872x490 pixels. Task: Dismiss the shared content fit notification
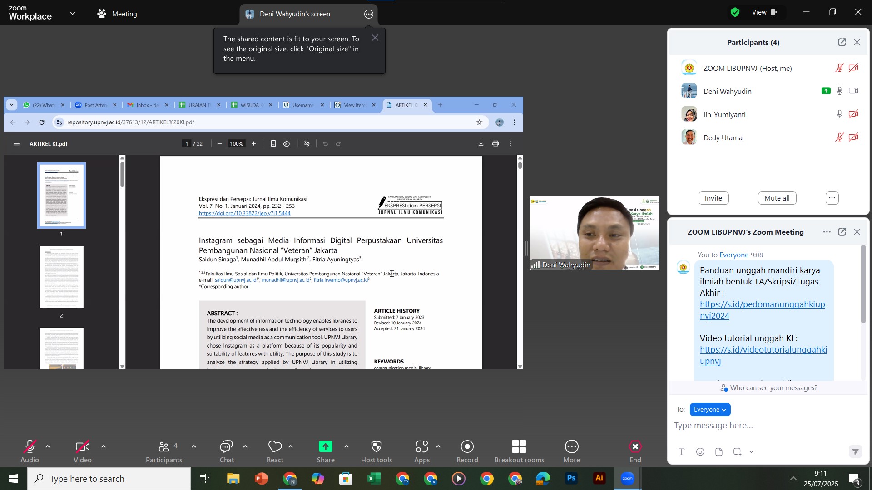click(x=375, y=38)
